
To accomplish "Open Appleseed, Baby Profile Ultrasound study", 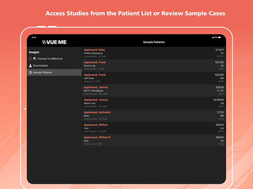I will 154,53.
